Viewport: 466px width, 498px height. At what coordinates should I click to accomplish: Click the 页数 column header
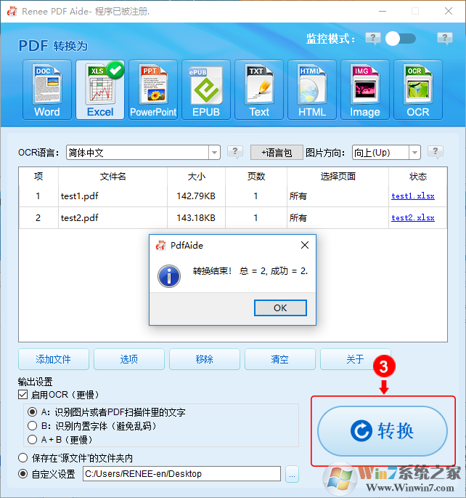[x=256, y=176]
